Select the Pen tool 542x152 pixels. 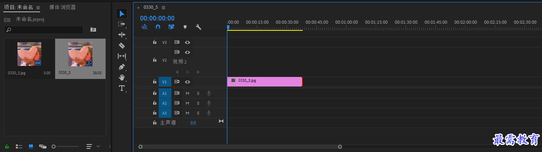pos(122,67)
